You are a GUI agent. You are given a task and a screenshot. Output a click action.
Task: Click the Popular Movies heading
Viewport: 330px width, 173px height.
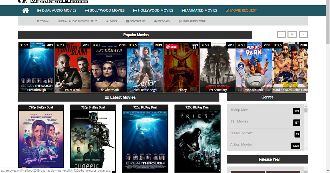coord(136,35)
